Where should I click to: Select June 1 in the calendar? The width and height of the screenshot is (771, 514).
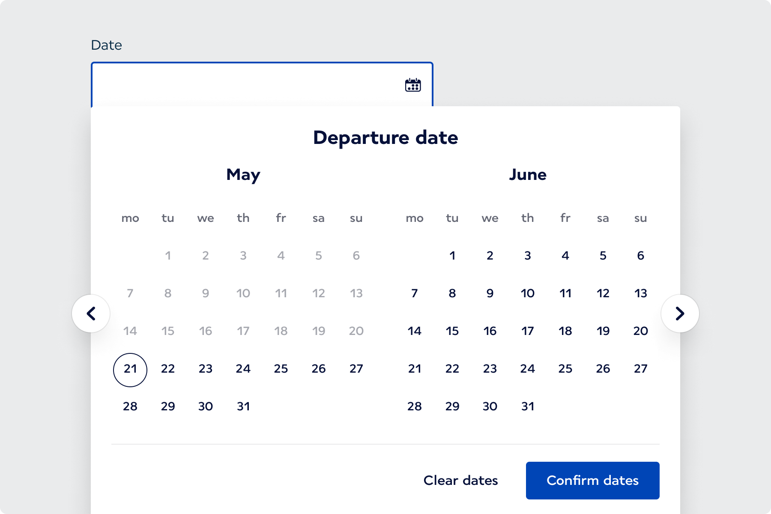452,255
